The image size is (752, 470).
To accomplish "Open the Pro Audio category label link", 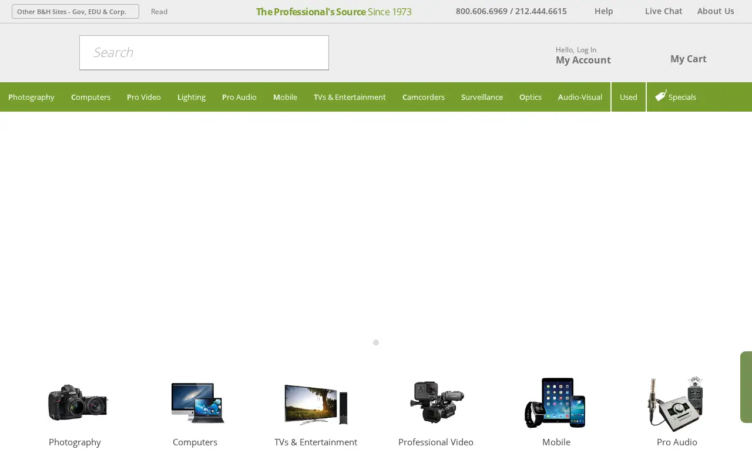I will (x=677, y=442).
